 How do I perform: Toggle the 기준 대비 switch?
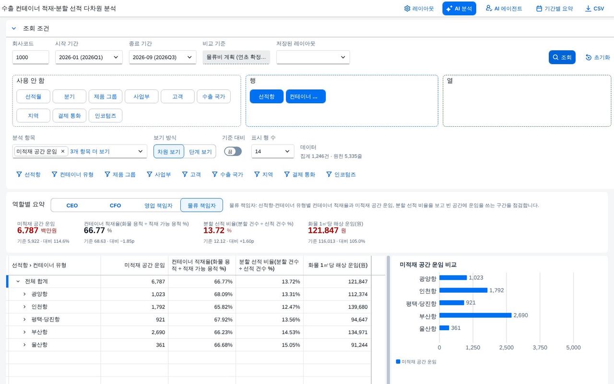(x=233, y=151)
